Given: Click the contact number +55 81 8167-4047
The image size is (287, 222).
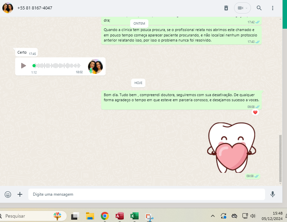Looking at the screenshot, I should [35, 8].
